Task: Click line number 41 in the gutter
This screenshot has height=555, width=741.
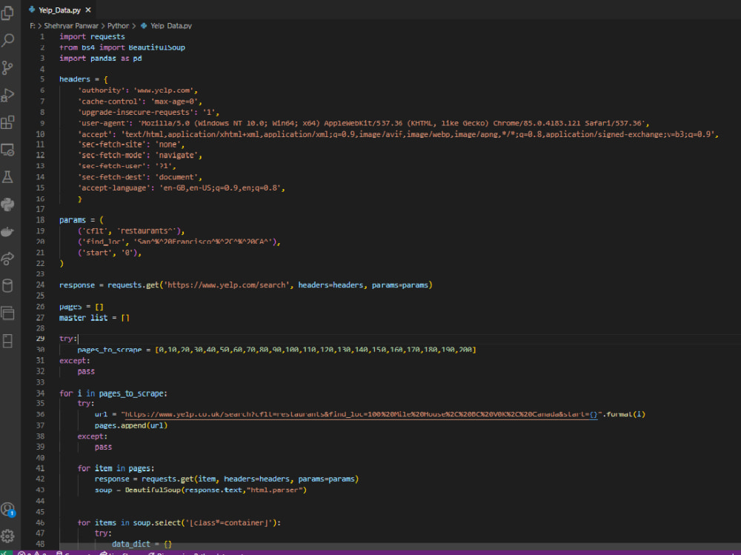Action: 40,468
